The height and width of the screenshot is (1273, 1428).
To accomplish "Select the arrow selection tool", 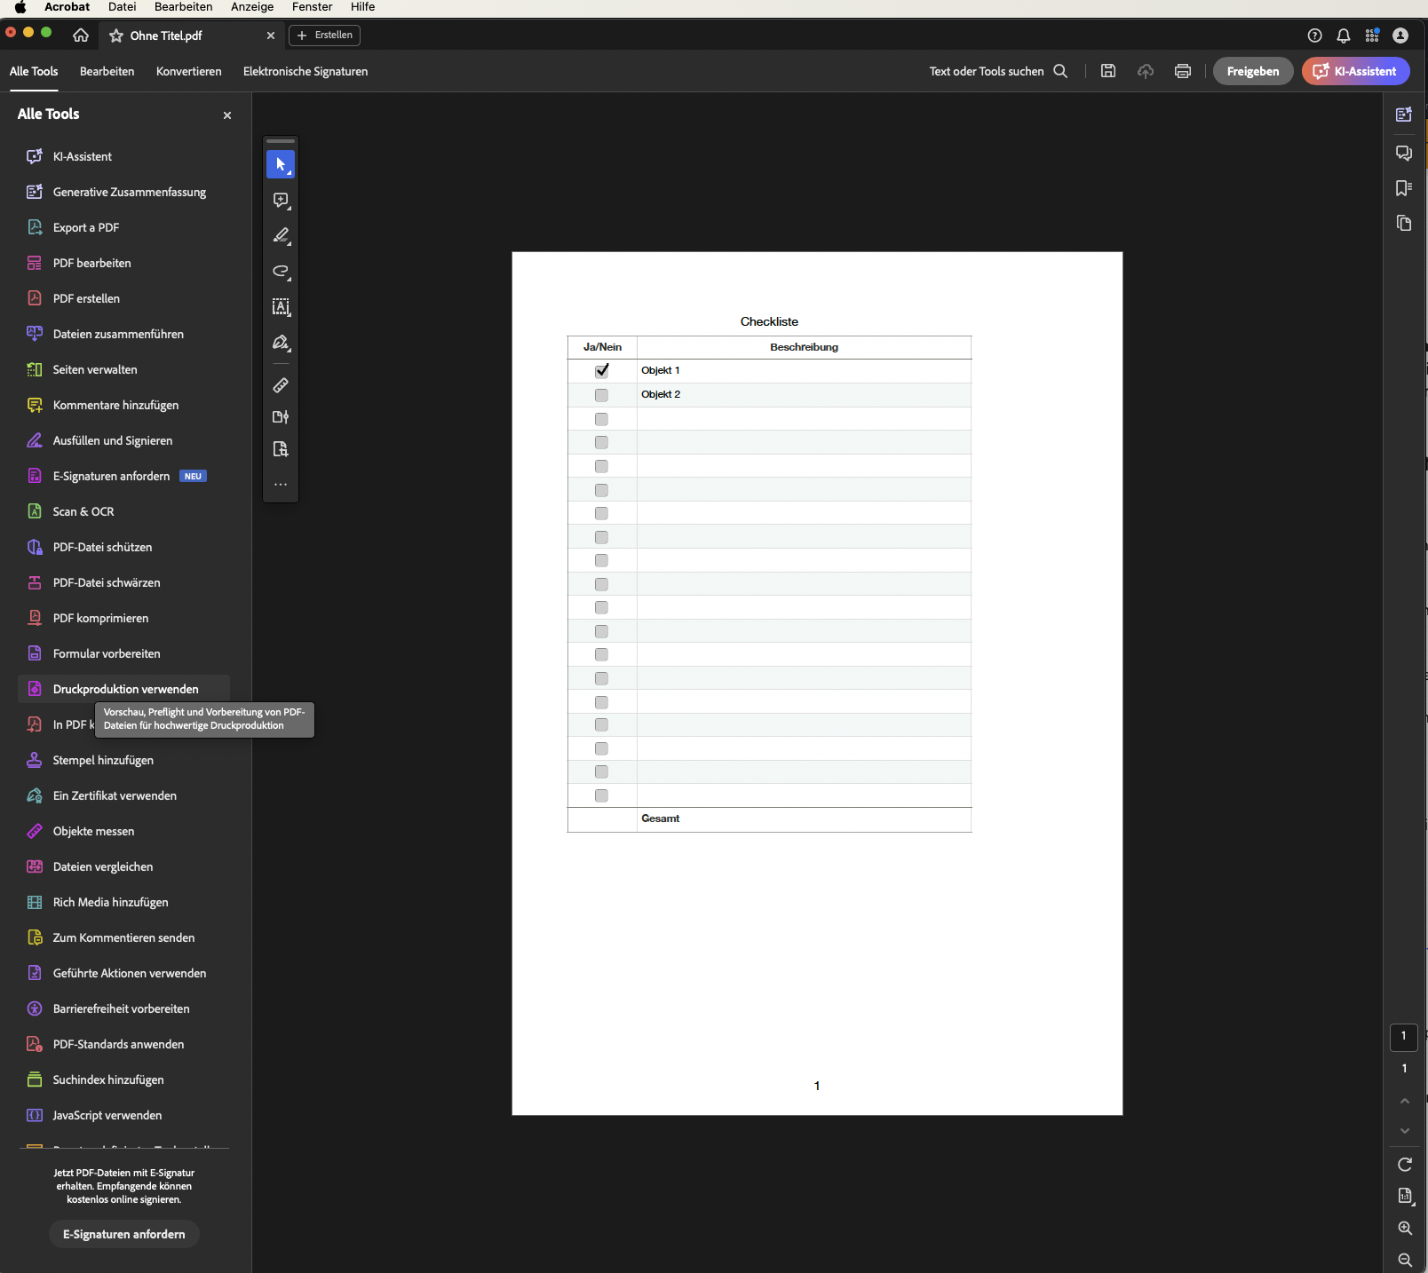I will tap(281, 164).
